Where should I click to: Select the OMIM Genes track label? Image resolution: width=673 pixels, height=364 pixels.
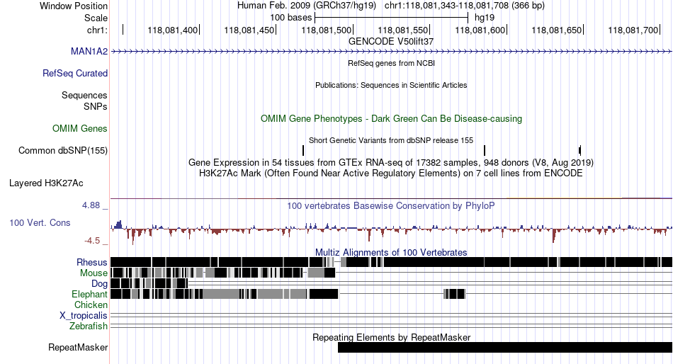click(80, 129)
